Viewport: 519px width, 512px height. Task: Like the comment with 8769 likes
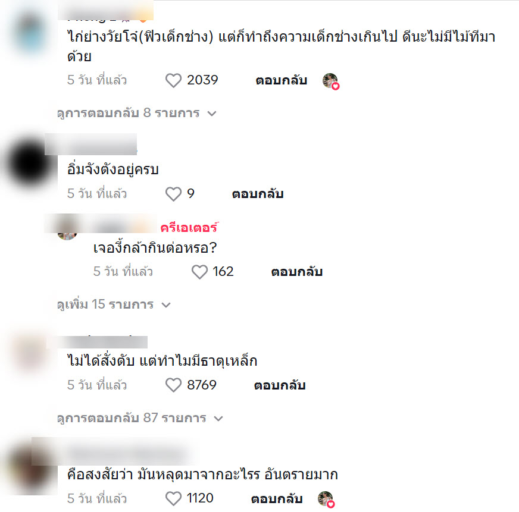(173, 385)
